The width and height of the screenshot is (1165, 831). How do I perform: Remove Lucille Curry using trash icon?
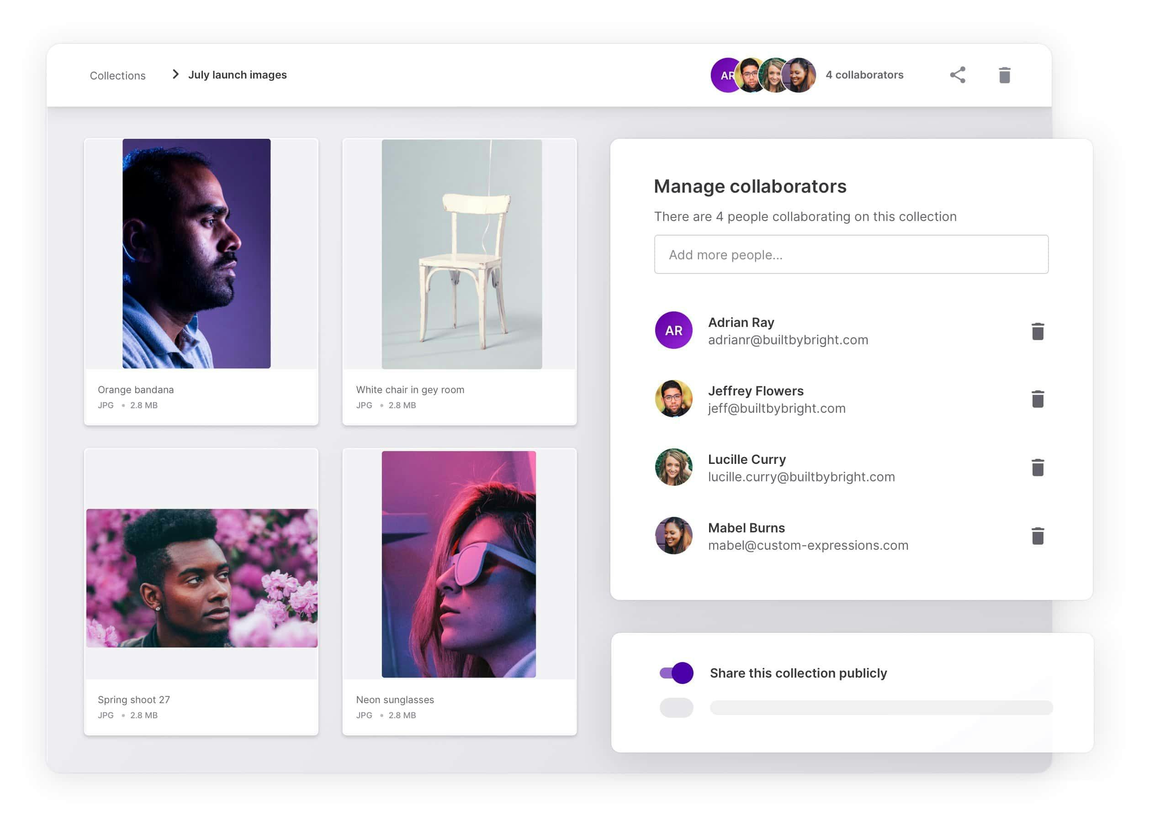coord(1037,467)
